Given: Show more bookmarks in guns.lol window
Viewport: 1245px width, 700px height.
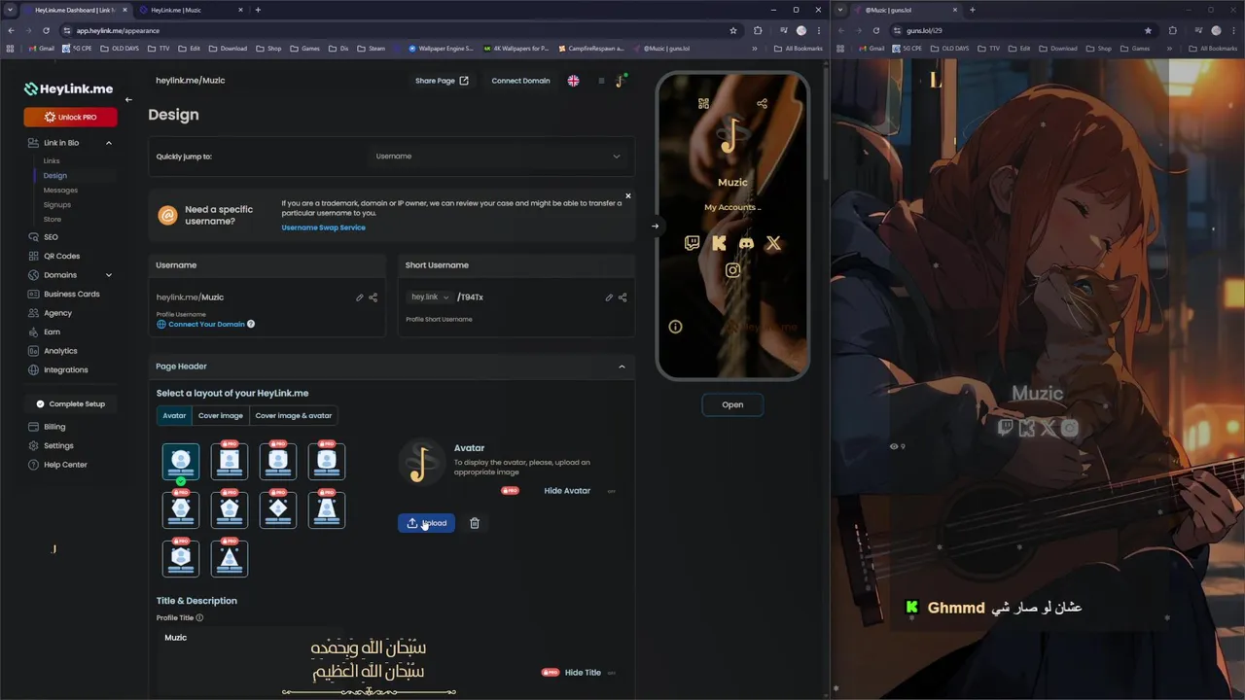Looking at the screenshot, I should coord(1169,48).
